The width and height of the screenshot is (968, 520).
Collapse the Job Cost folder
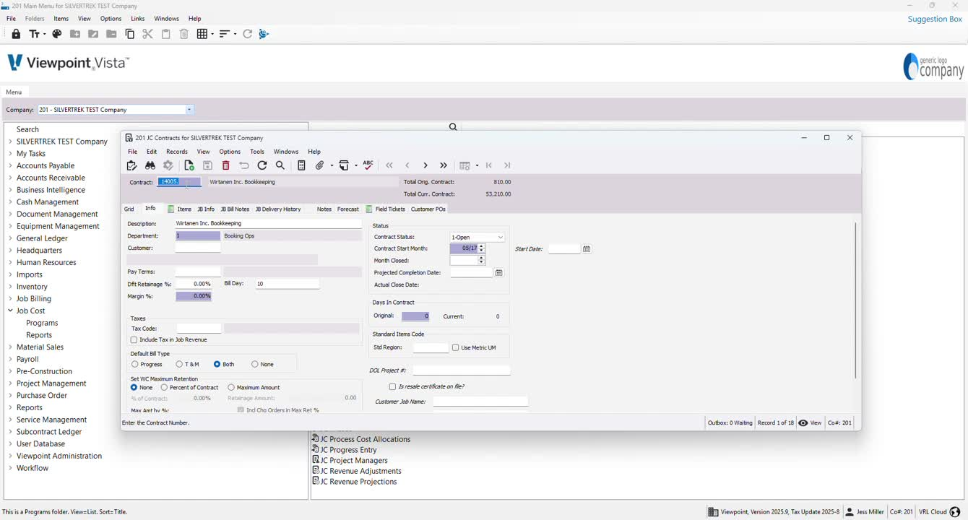pyautogui.click(x=10, y=311)
